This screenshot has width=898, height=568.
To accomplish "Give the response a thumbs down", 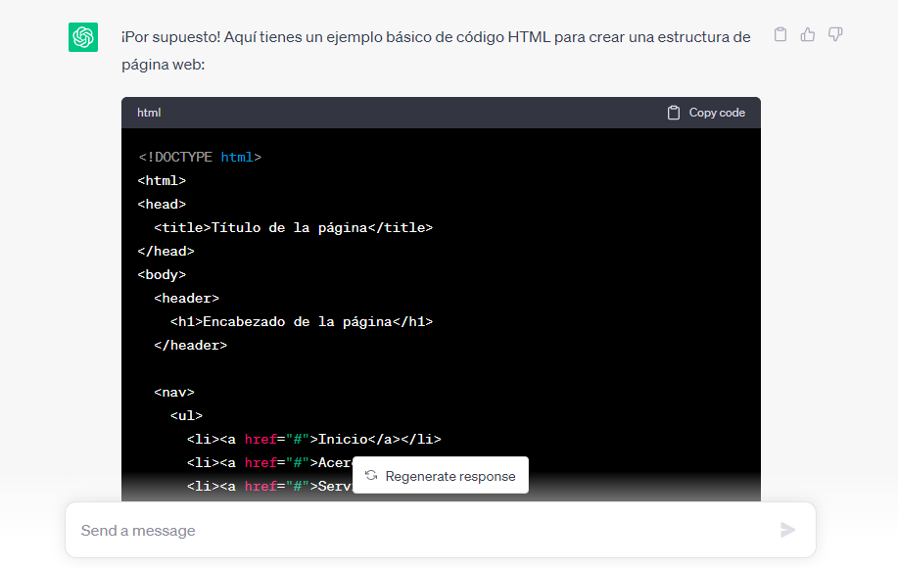I will click(x=834, y=33).
